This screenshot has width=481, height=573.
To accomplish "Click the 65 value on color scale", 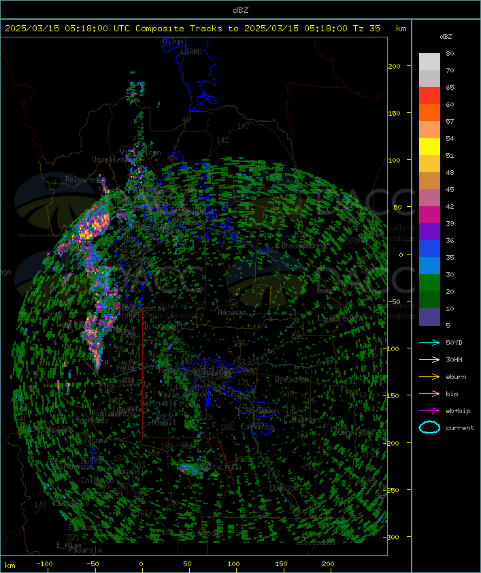I will tap(450, 87).
